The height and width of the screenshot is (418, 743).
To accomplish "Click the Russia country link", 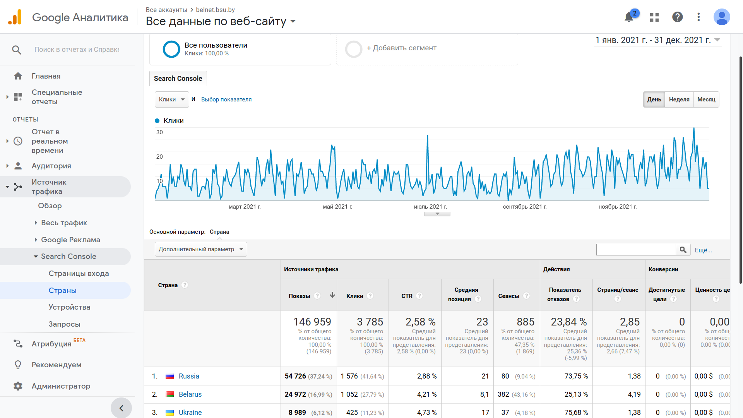I will coord(189,376).
